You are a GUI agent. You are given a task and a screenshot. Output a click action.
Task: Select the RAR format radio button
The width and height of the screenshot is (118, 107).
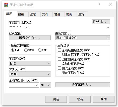[13, 50]
